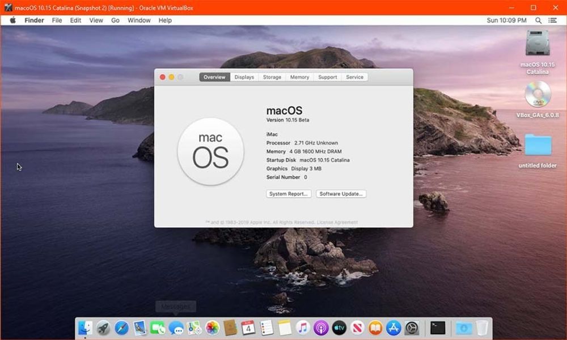
Task: Open the Apple menu
Action: click(x=12, y=20)
